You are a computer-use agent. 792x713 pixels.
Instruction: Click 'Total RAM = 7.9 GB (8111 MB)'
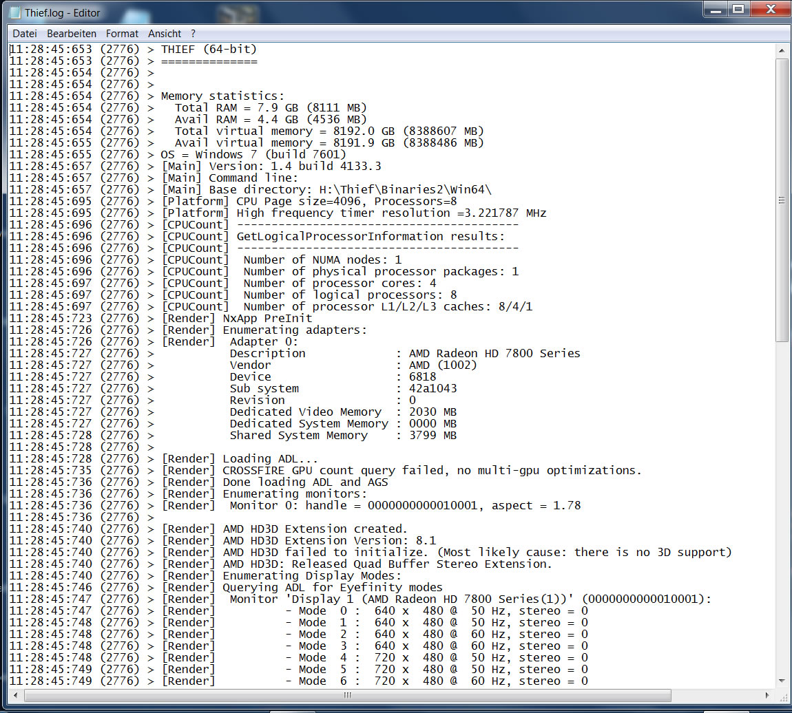click(271, 107)
